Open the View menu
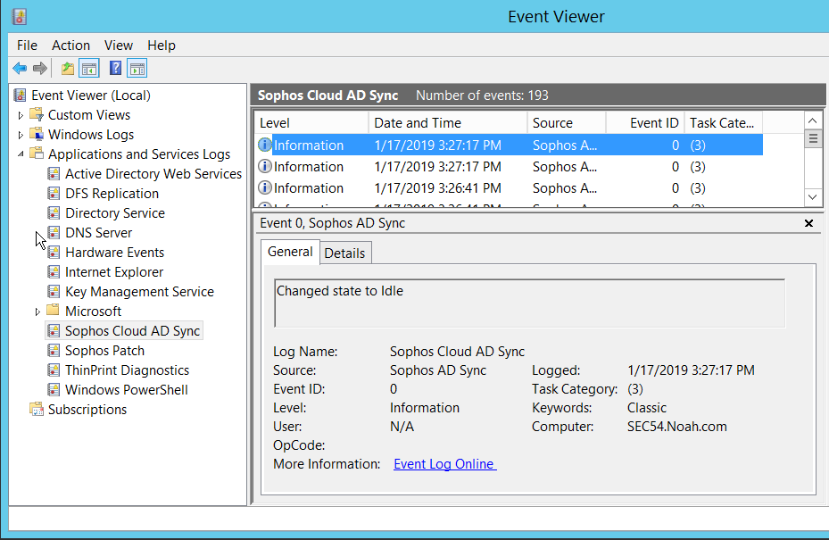This screenshot has height=540, width=829. click(118, 46)
